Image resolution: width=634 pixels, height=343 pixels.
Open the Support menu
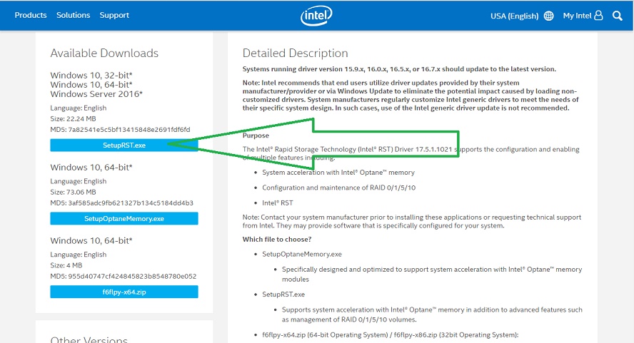coord(114,15)
